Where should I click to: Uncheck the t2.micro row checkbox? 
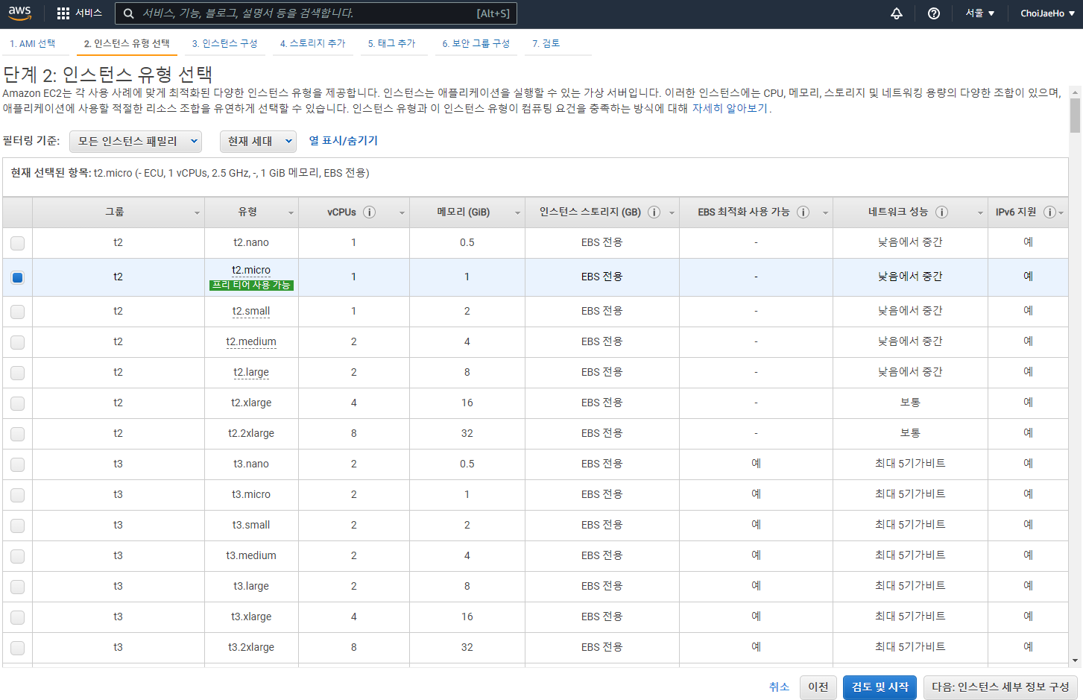(17, 277)
